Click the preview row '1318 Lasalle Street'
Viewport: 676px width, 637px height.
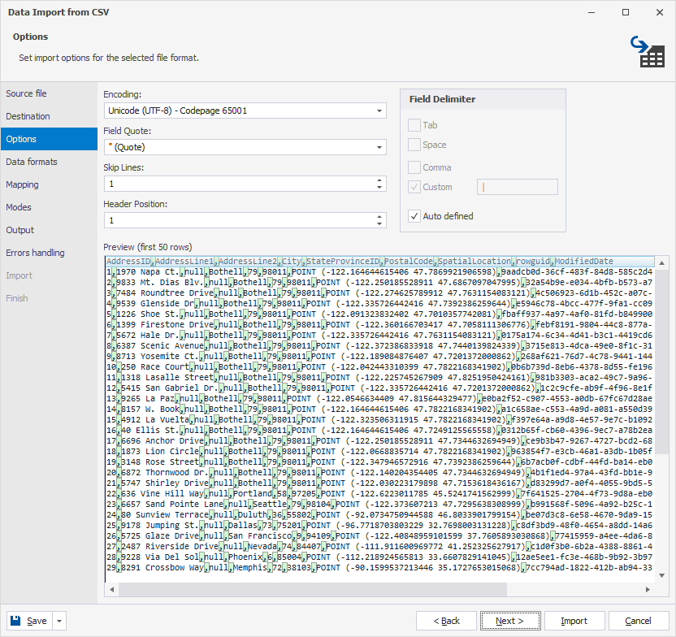tap(379, 378)
